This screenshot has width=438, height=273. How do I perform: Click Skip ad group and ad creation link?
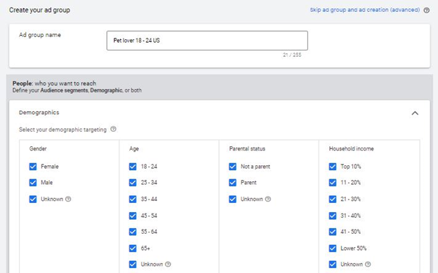click(x=364, y=10)
